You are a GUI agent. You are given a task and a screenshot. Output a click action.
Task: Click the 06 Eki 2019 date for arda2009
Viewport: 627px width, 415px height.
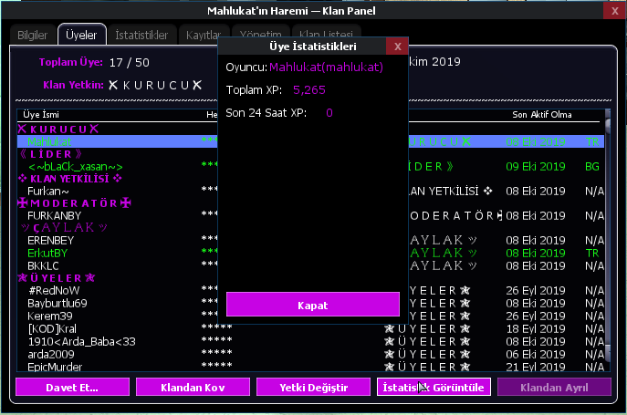coord(536,354)
